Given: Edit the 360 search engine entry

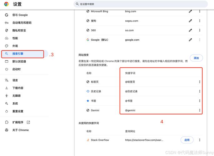Looking at the screenshot, I should click(191, 30).
